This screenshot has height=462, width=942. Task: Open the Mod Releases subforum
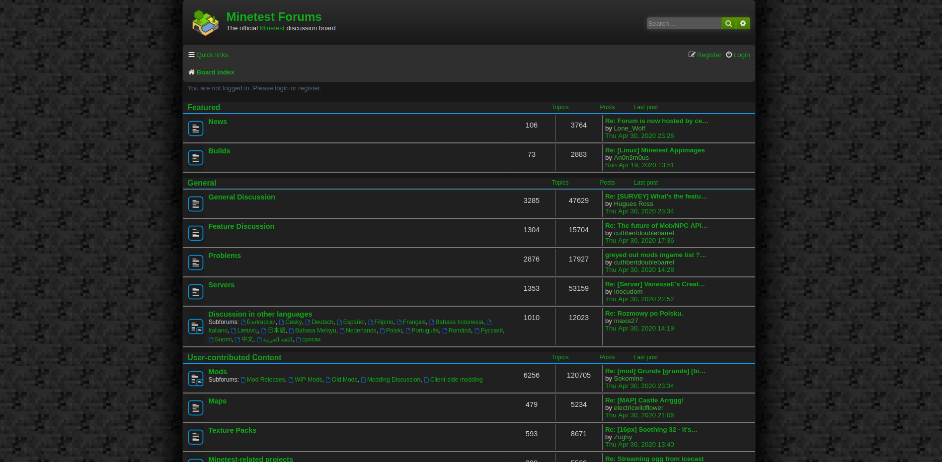coord(266,380)
